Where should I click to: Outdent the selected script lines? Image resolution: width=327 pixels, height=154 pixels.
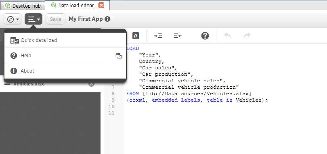coord(178,36)
